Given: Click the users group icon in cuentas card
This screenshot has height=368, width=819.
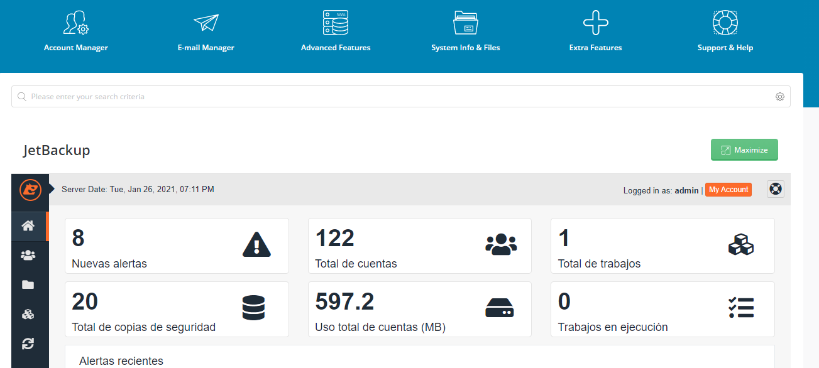Looking at the screenshot, I should tap(501, 244).
